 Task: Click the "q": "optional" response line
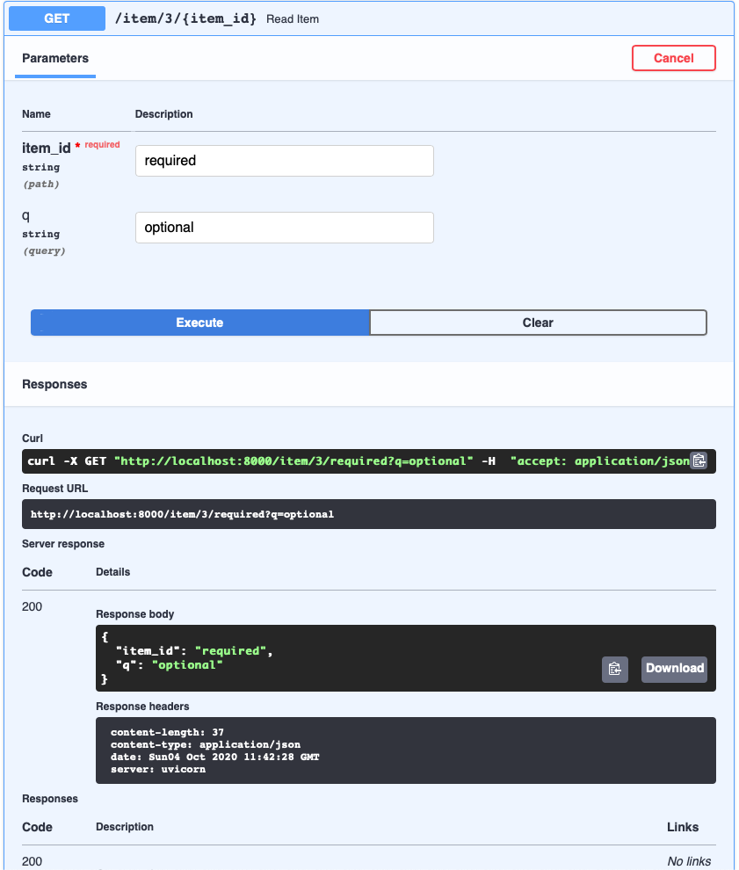pos(169,664)
